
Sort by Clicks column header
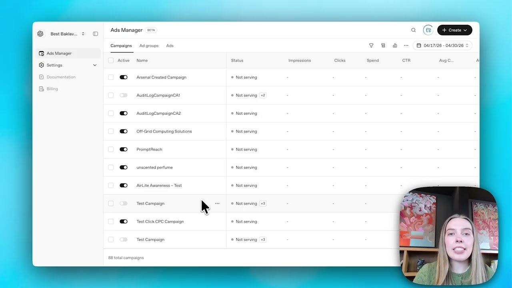340,60
